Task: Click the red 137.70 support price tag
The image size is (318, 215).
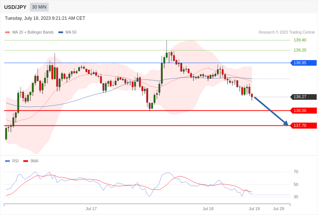Action: 304,125
